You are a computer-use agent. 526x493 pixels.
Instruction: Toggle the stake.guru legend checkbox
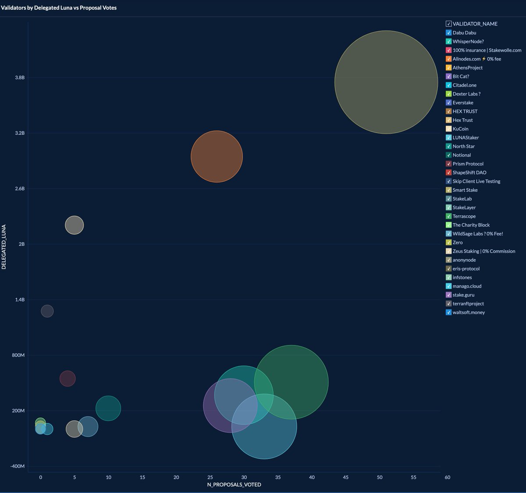[448, 295]
